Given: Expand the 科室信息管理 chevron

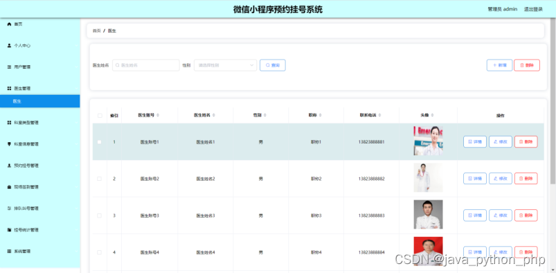Looking at the screenshot, I should [76, 144].
